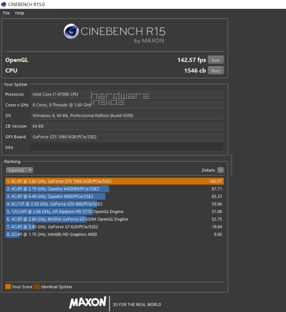
Task: Click the Details label in Ranking
Action: point(208,170)
